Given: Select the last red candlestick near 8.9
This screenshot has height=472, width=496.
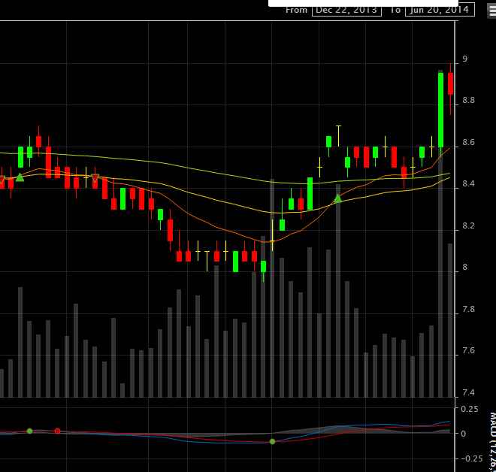Looking at the screenshot, I should click(450, 83).
